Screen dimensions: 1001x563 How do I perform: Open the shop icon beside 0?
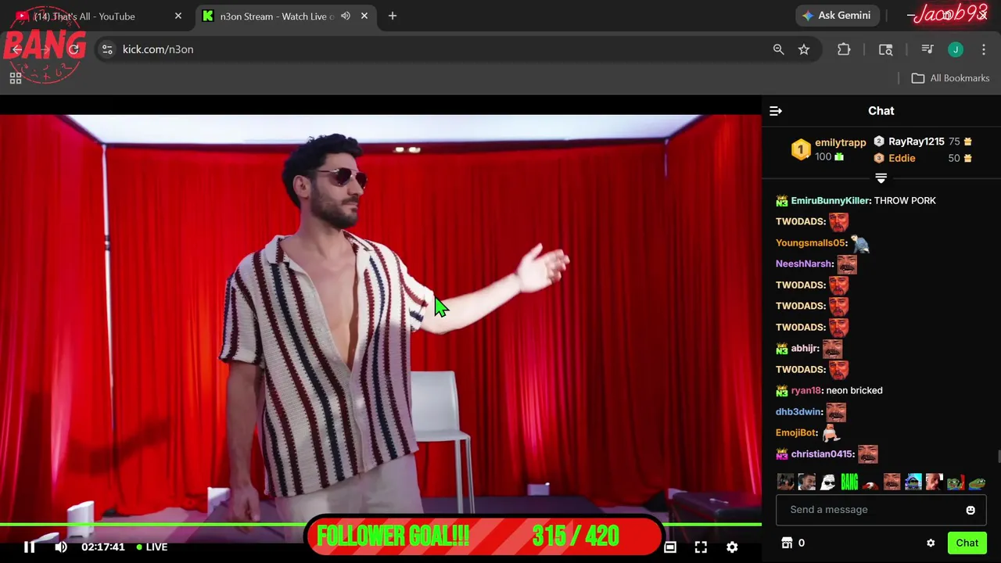(x=788, y=543)
